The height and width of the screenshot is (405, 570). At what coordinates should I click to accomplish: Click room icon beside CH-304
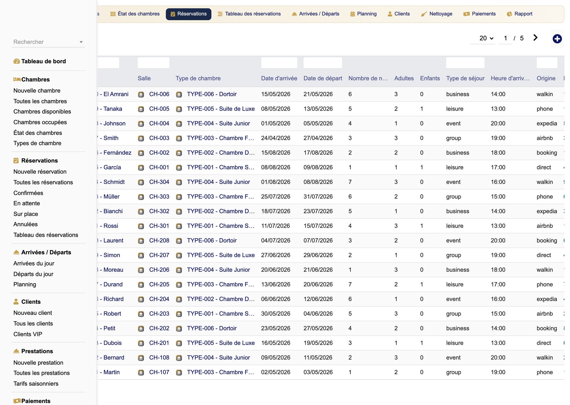pos(141,182)
